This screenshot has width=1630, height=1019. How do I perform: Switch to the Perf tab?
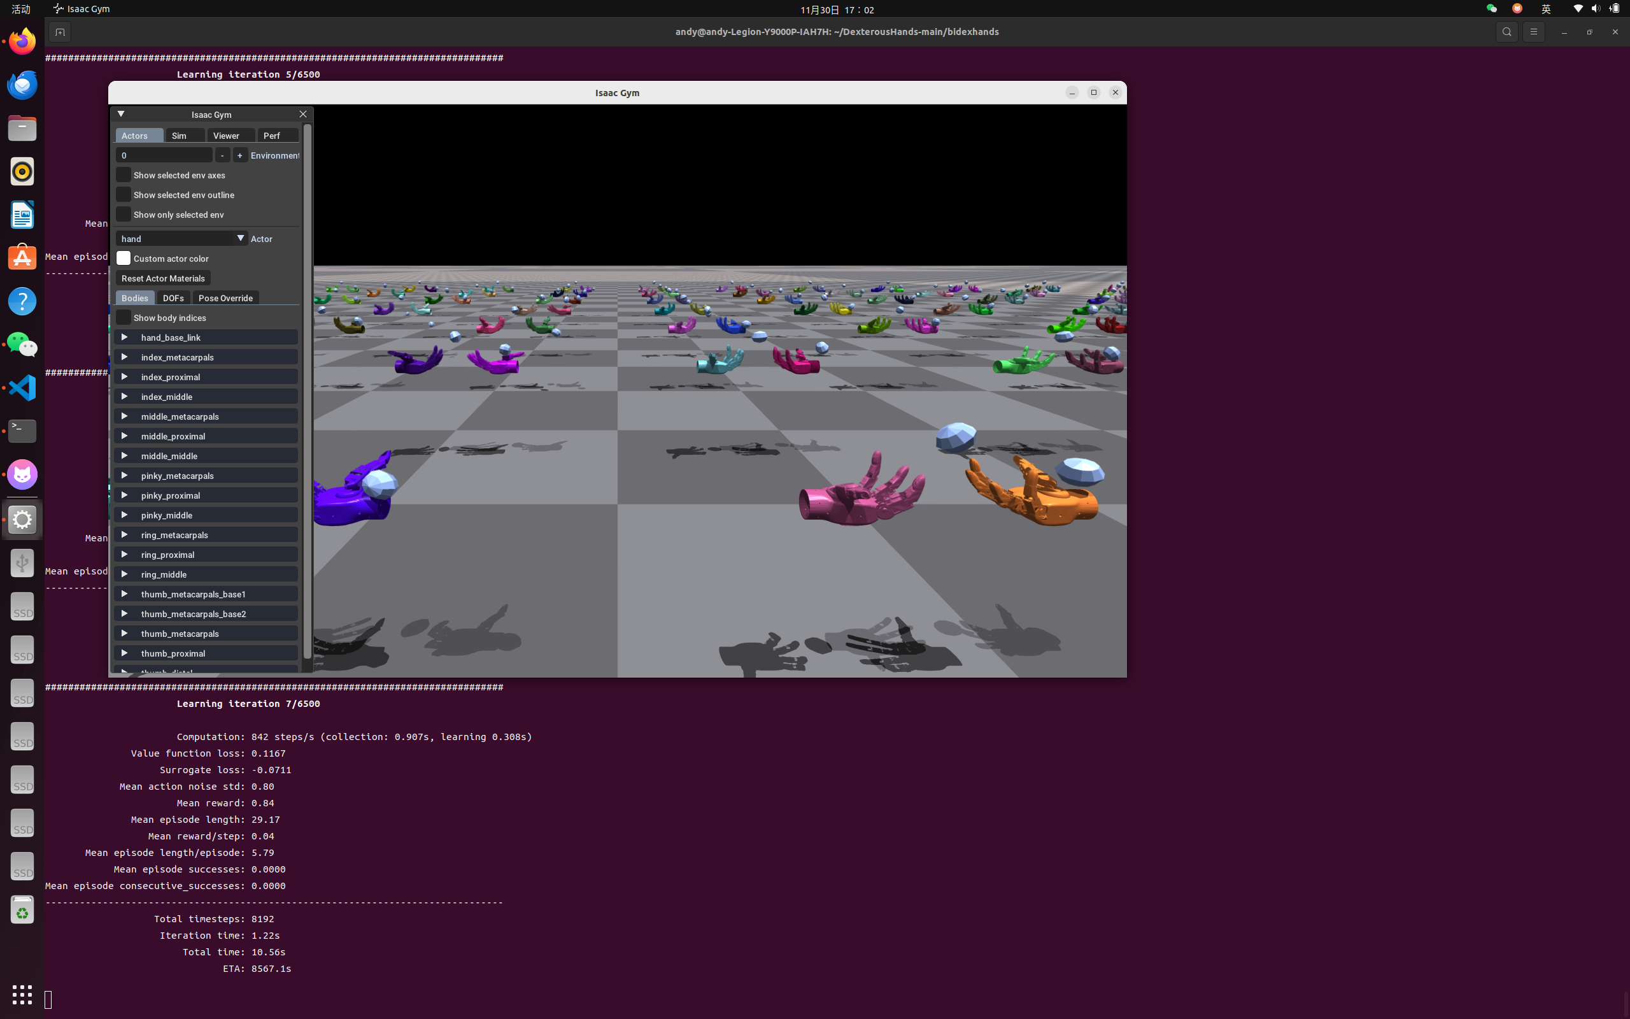[x=278, y=136]
